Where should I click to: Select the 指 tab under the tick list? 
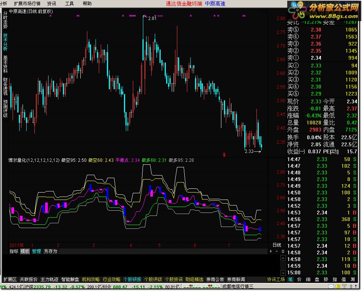335,280
